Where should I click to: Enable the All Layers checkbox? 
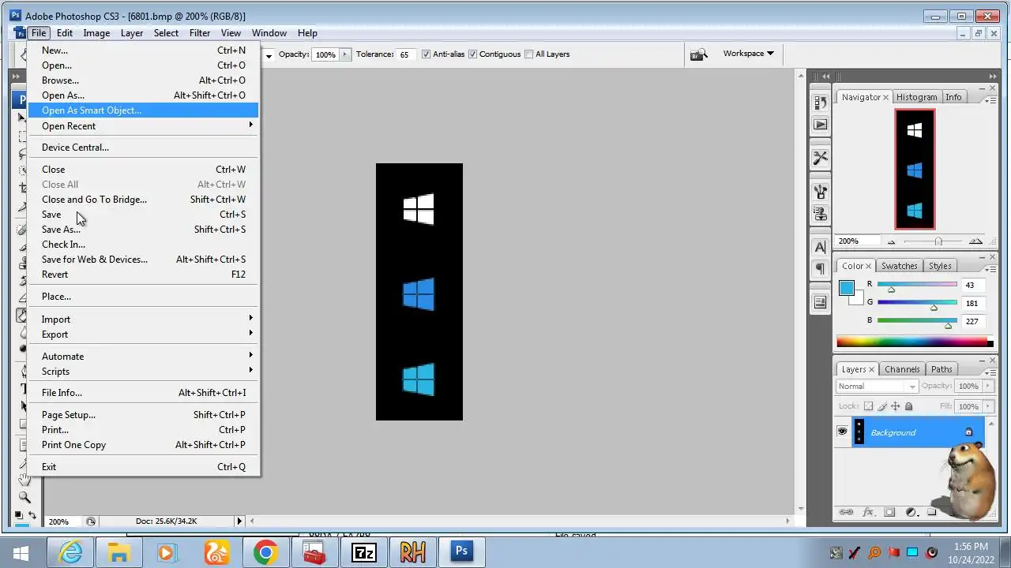pos(529,54)
